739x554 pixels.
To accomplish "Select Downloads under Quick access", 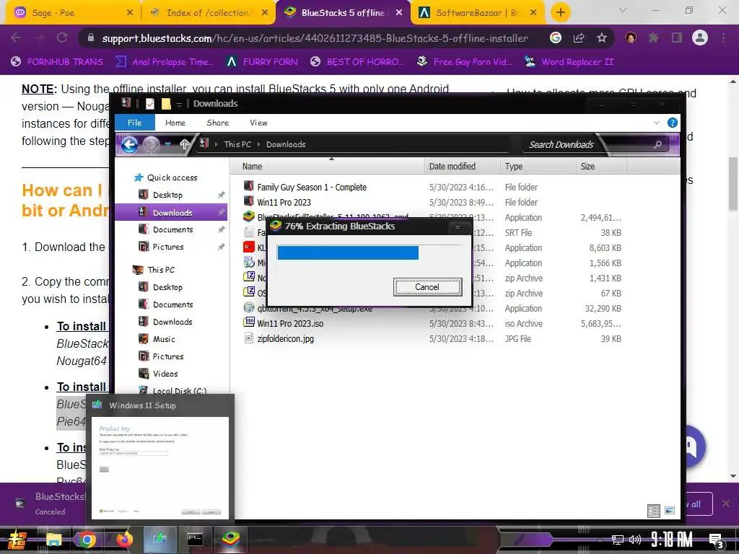I will coord(172,213).
